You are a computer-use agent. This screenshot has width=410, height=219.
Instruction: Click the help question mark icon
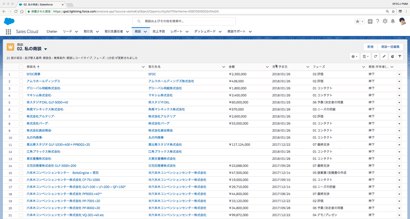(378, 21)
